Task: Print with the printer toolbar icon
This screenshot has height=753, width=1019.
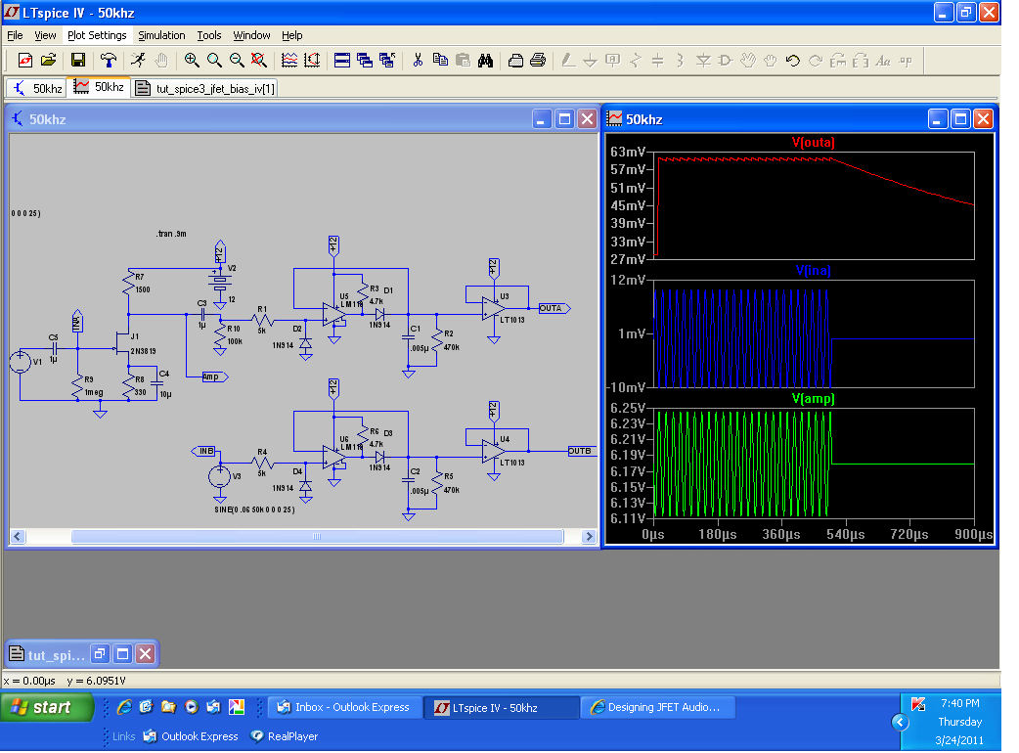Action: click(x=538, y=61)
